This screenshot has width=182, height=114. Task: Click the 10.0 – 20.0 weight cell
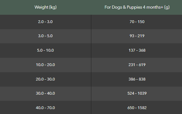pos(45,65)
